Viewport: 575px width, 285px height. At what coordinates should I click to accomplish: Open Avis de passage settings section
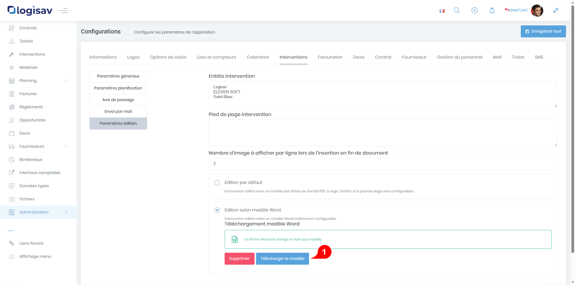(x=118, y=100)
